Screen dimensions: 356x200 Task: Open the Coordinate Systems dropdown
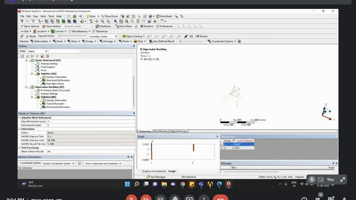[x=221, y=41]
